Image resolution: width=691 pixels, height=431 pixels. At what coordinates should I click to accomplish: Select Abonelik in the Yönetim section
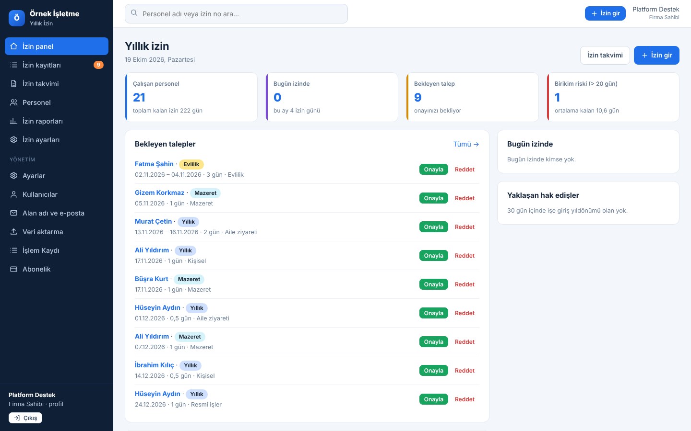[57, 269]
